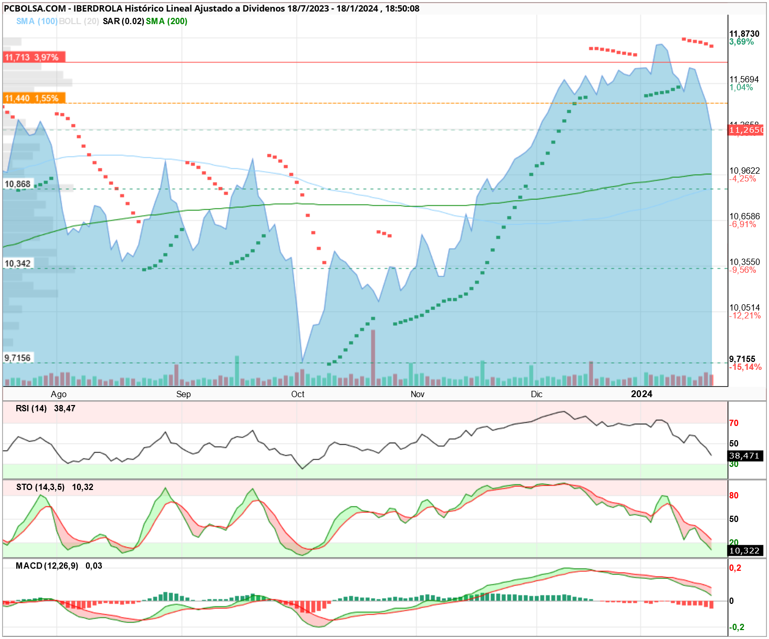The height and width of the screenshot is (639, 769).
Task: Click the Oct month label on time axis
Action: point(298,394)
